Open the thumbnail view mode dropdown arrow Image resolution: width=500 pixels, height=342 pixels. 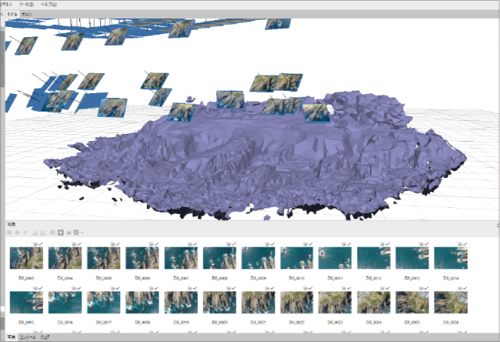coord(82,232)
